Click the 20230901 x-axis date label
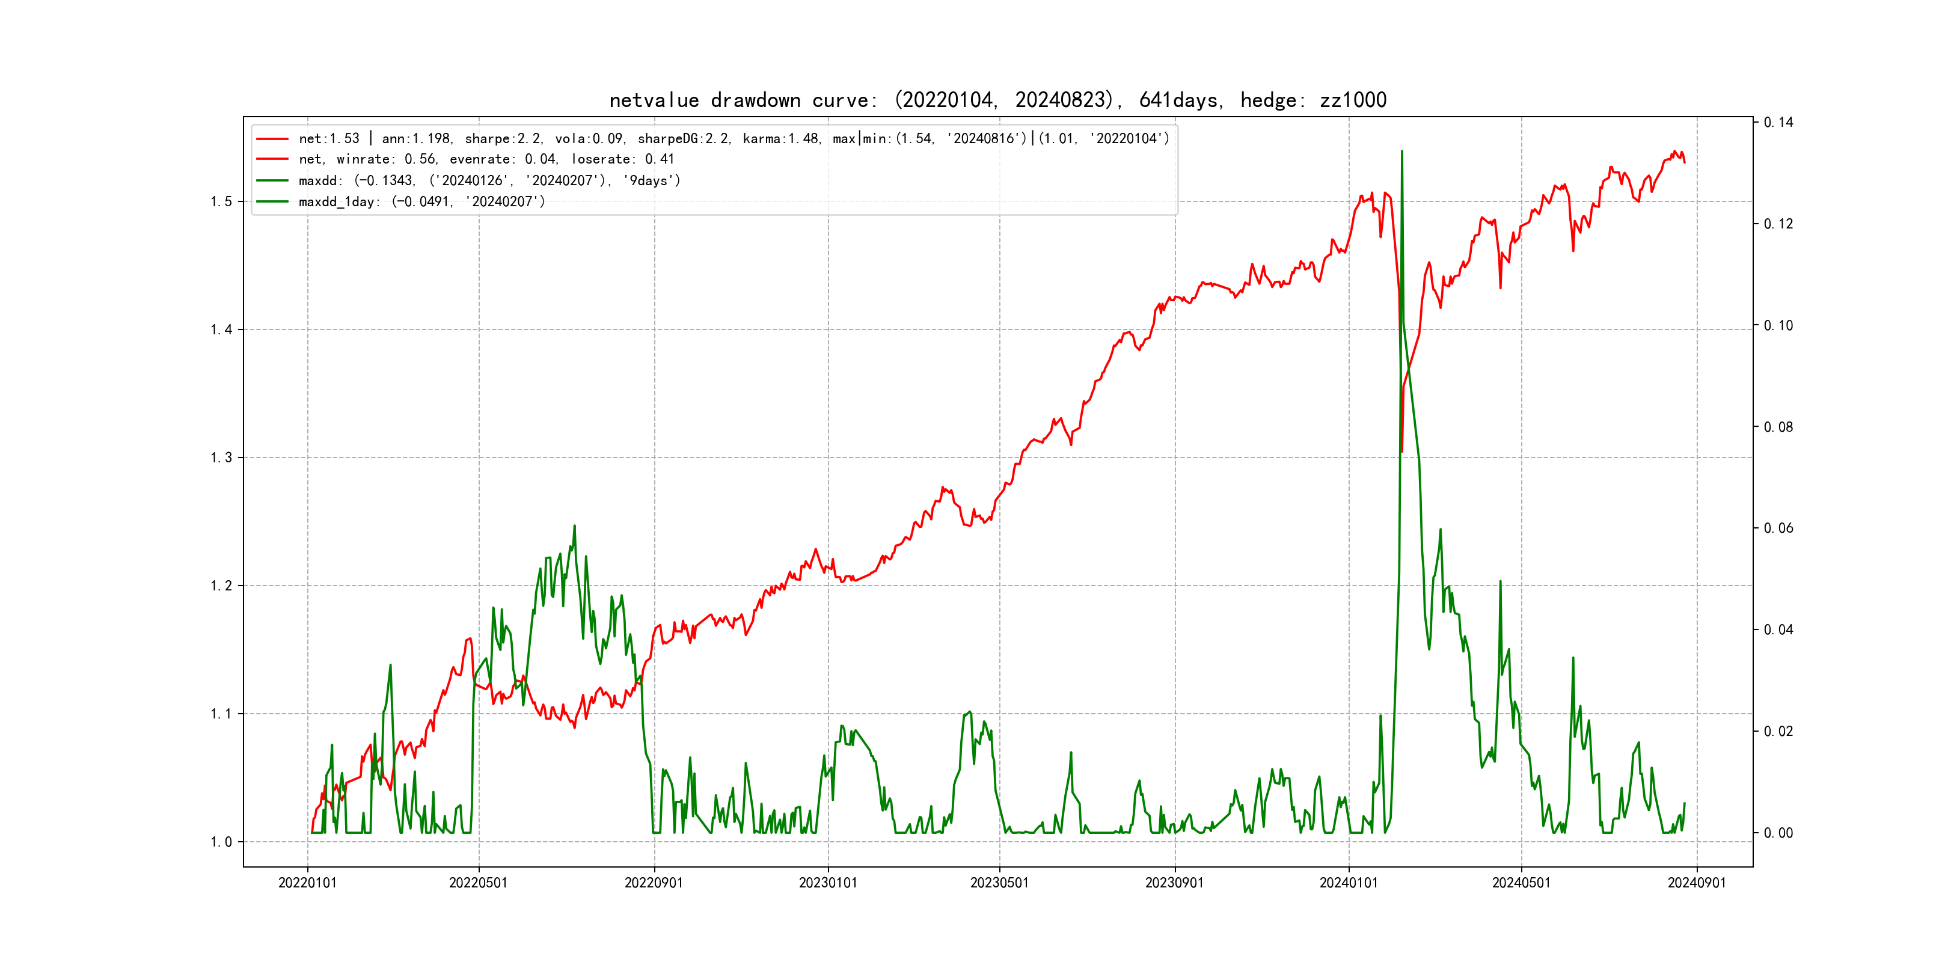The height and width of the screenshot is (974, 1948). pyautogui.click(x=1174, y=883)
